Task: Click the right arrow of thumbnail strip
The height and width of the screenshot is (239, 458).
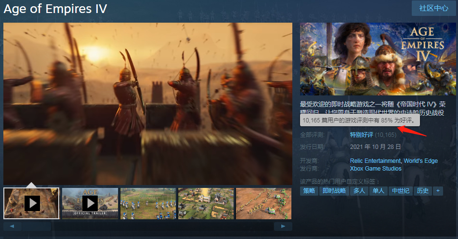Action: (283, 226)
